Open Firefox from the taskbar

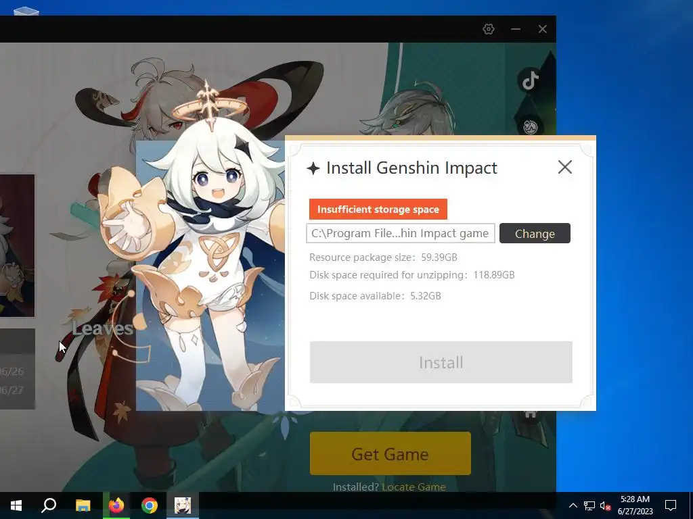tap(116, 505)
